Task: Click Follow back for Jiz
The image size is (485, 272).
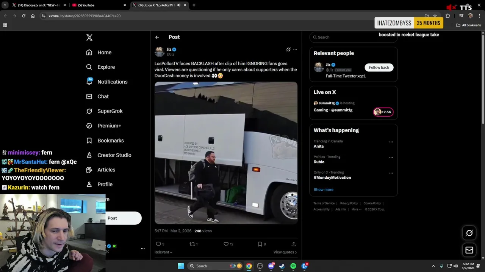Action: (379, 67)
